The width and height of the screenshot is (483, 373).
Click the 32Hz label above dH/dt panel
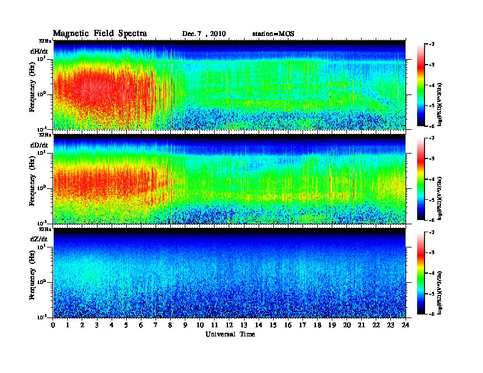pos(45,41)
